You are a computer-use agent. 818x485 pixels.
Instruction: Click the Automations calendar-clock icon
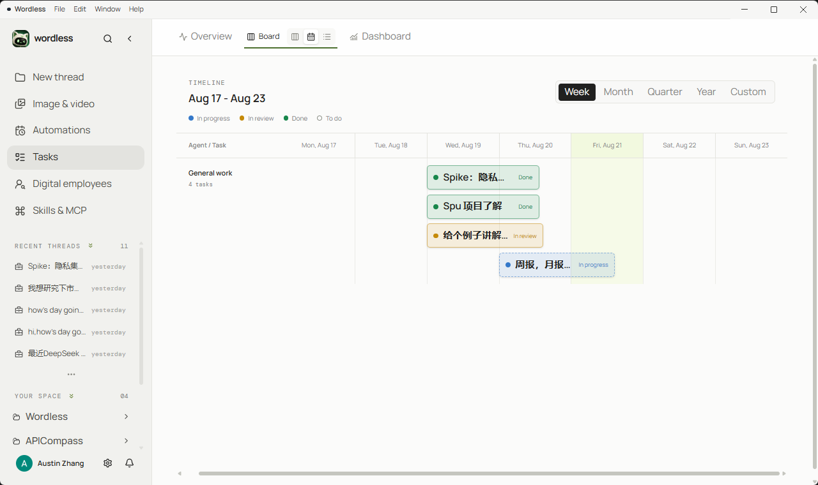[x=20, y=130]
